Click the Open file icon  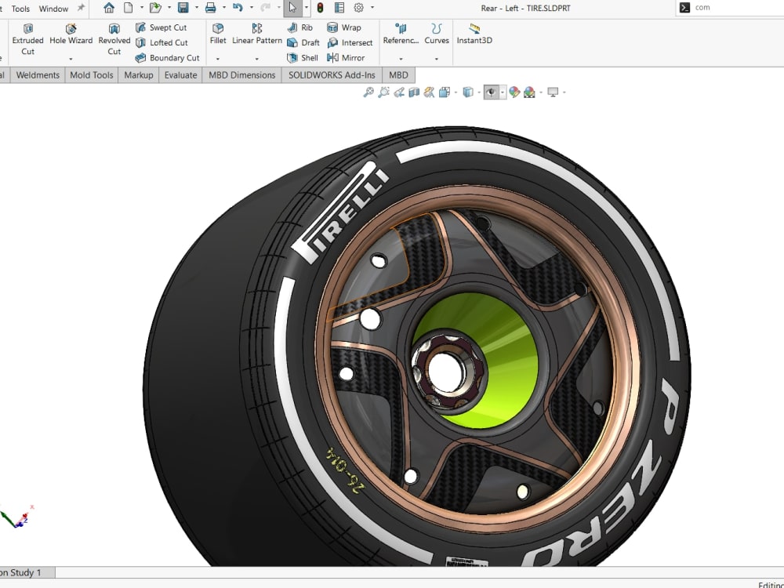155,8
